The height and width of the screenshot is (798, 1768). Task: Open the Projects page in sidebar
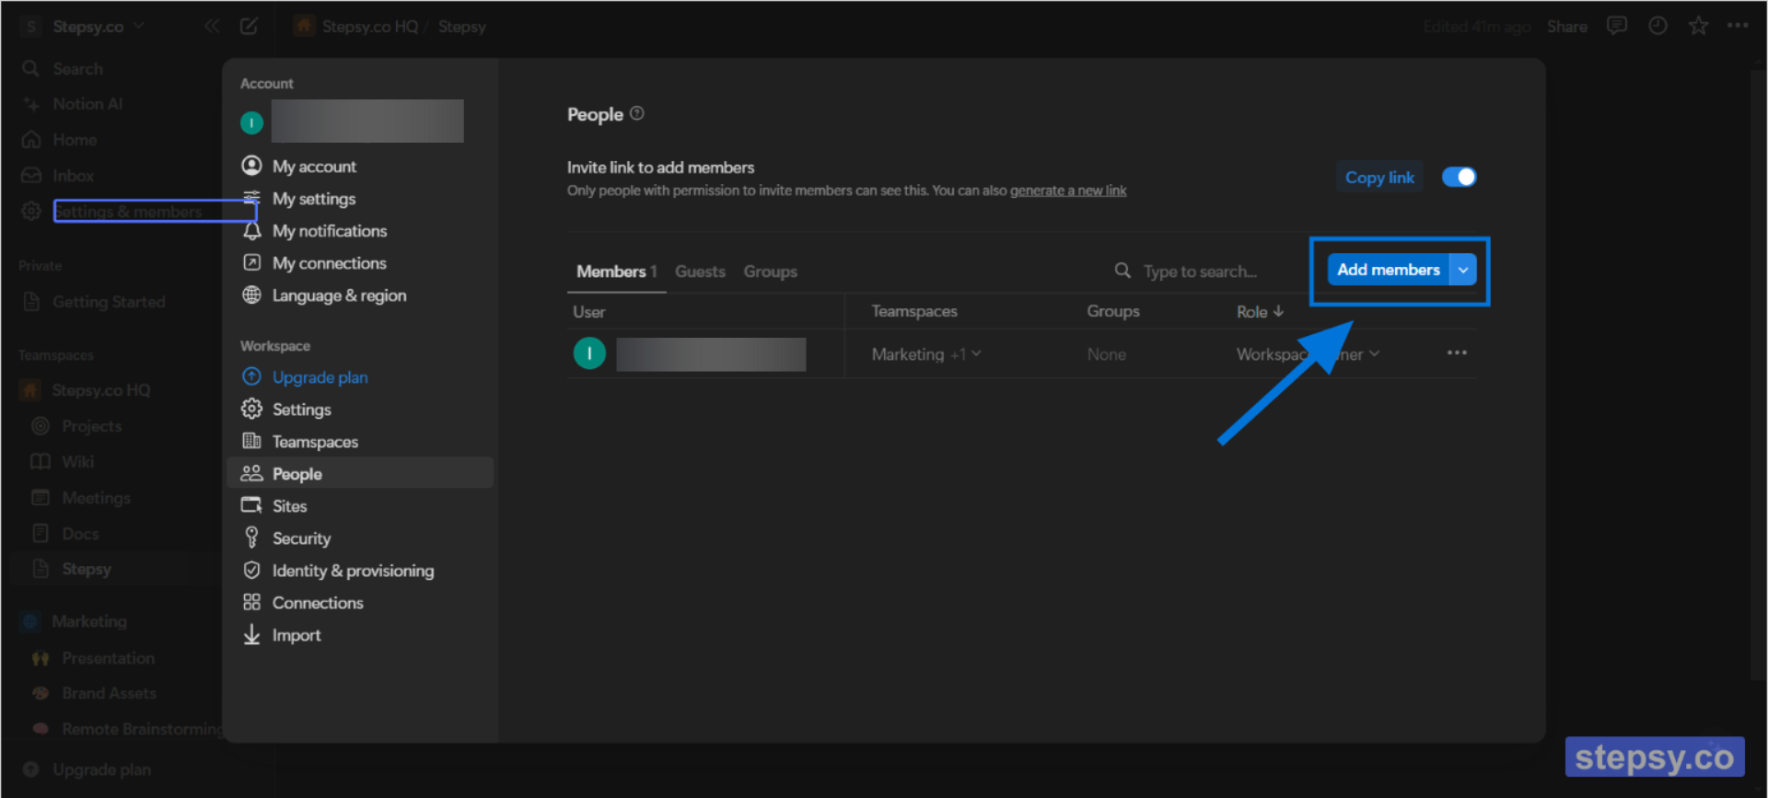(x=91, y=426)
